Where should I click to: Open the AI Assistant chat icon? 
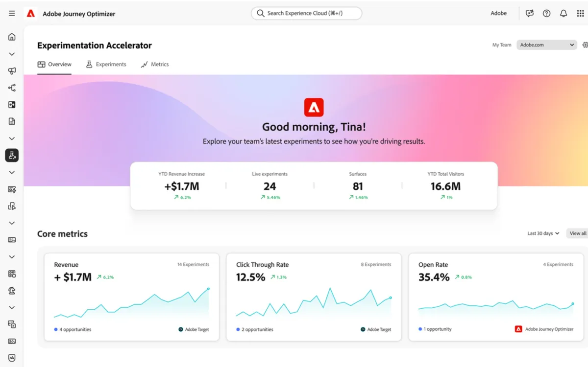tap(529, 13)
